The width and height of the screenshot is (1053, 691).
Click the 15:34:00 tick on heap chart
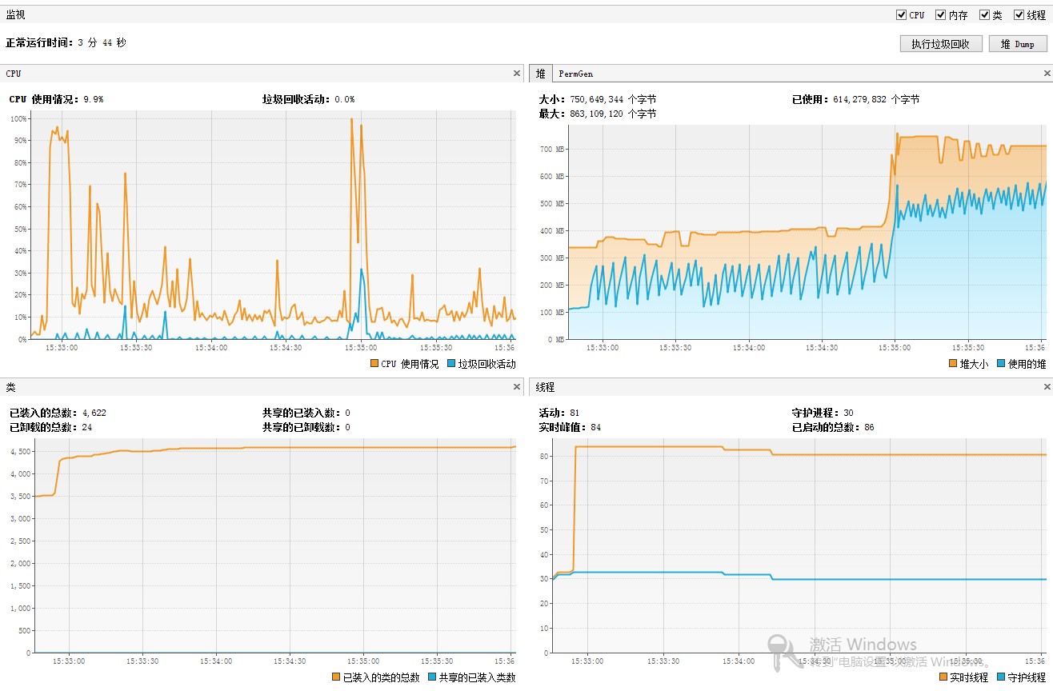click(x=748, y=348)
